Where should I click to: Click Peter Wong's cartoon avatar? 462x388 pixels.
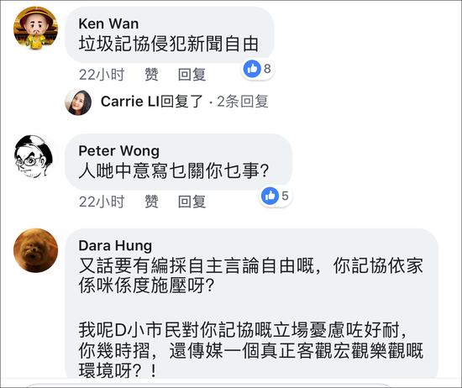pyautogui.click(x=34, y=157)
